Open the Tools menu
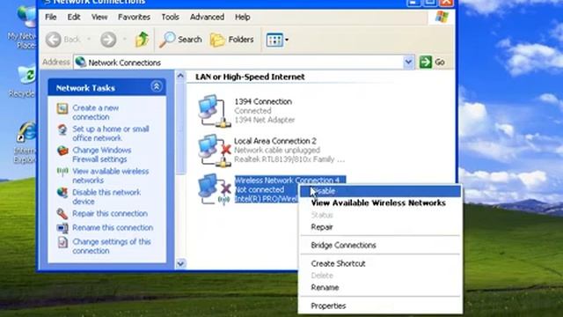563x317 pixels. [170, 17]
